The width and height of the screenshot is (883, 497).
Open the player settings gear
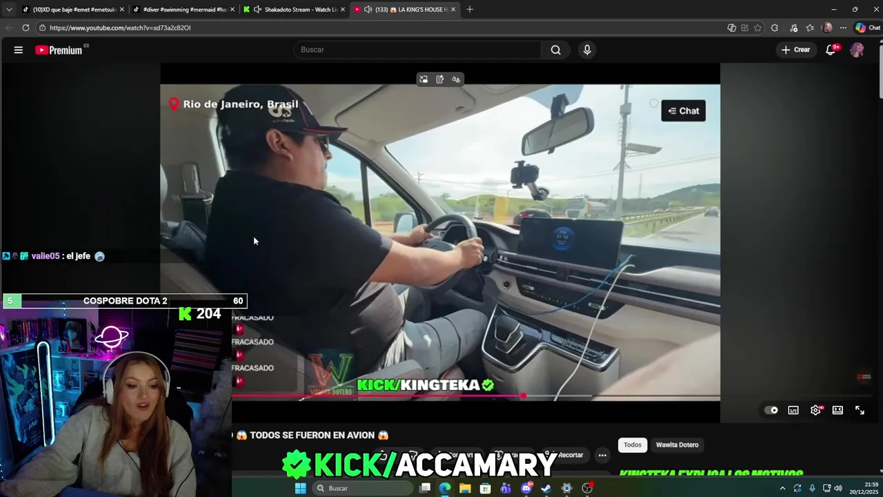[815, 410]
